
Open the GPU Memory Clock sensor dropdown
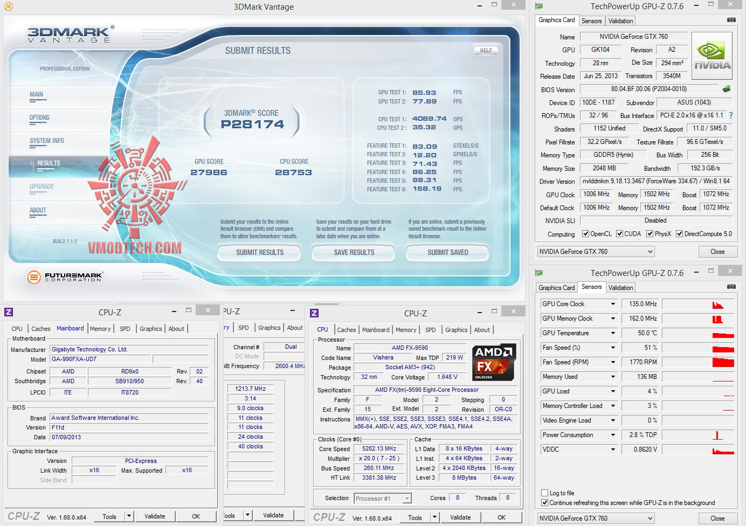[x=613, y=319]
